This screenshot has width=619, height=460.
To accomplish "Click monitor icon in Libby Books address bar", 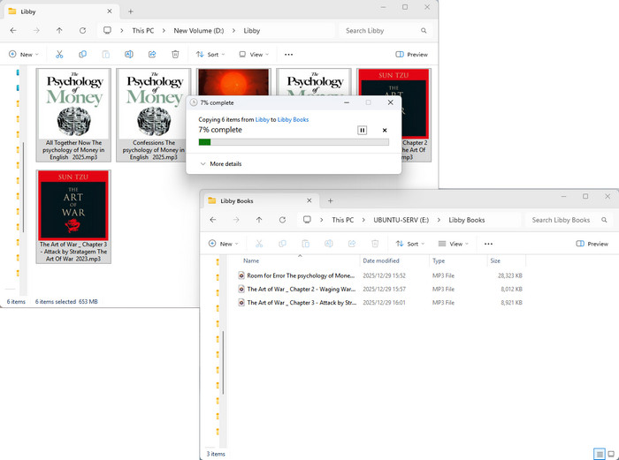I will (307, 220).
